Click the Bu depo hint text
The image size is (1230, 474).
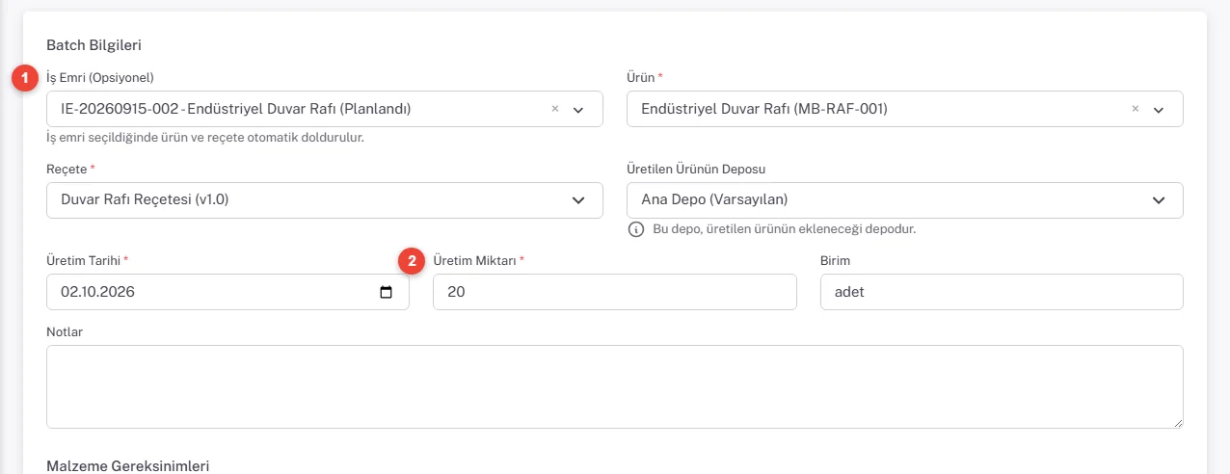[784, 229]
